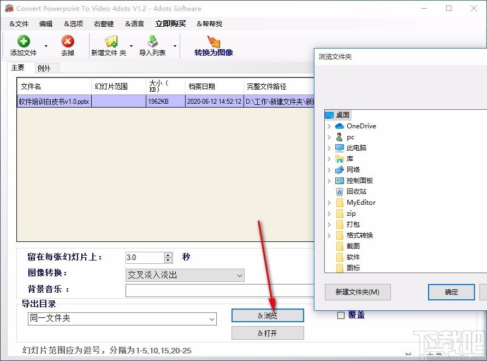Viewport: 487px width, 361px height.
Task: Click the Convert to Image (转换为图像) icon
Action: click(213, 41)
